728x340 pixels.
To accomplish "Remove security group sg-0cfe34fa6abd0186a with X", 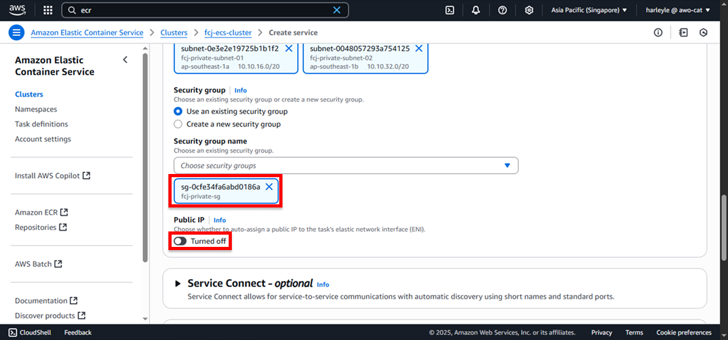I will pyautogui.click(x=269, y=187).
